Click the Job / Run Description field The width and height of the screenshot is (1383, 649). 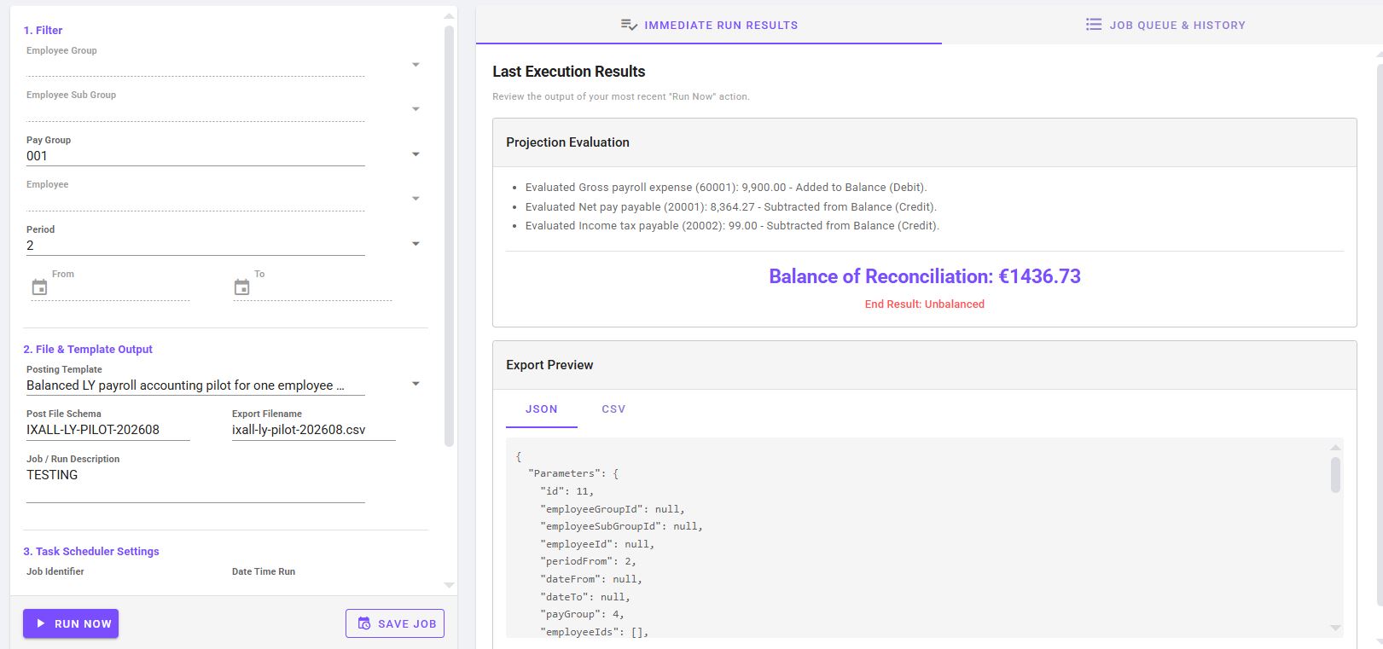(195, 483)
